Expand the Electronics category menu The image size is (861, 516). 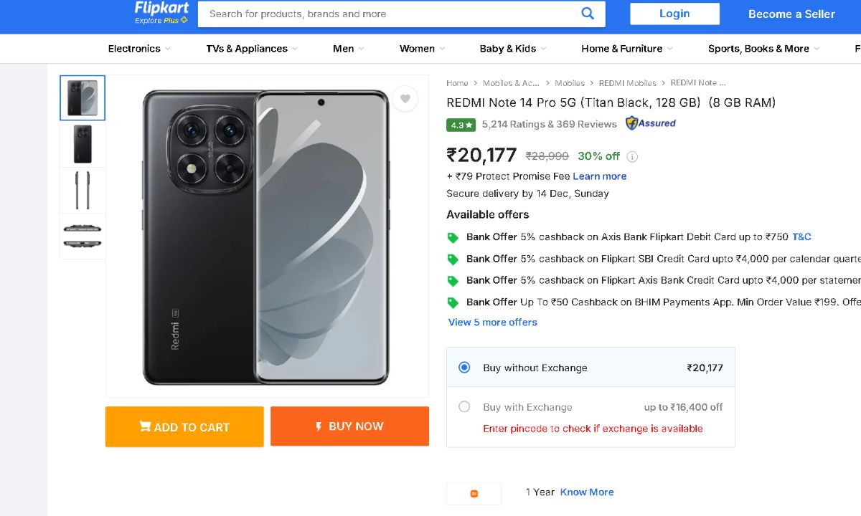pos(139,49)
